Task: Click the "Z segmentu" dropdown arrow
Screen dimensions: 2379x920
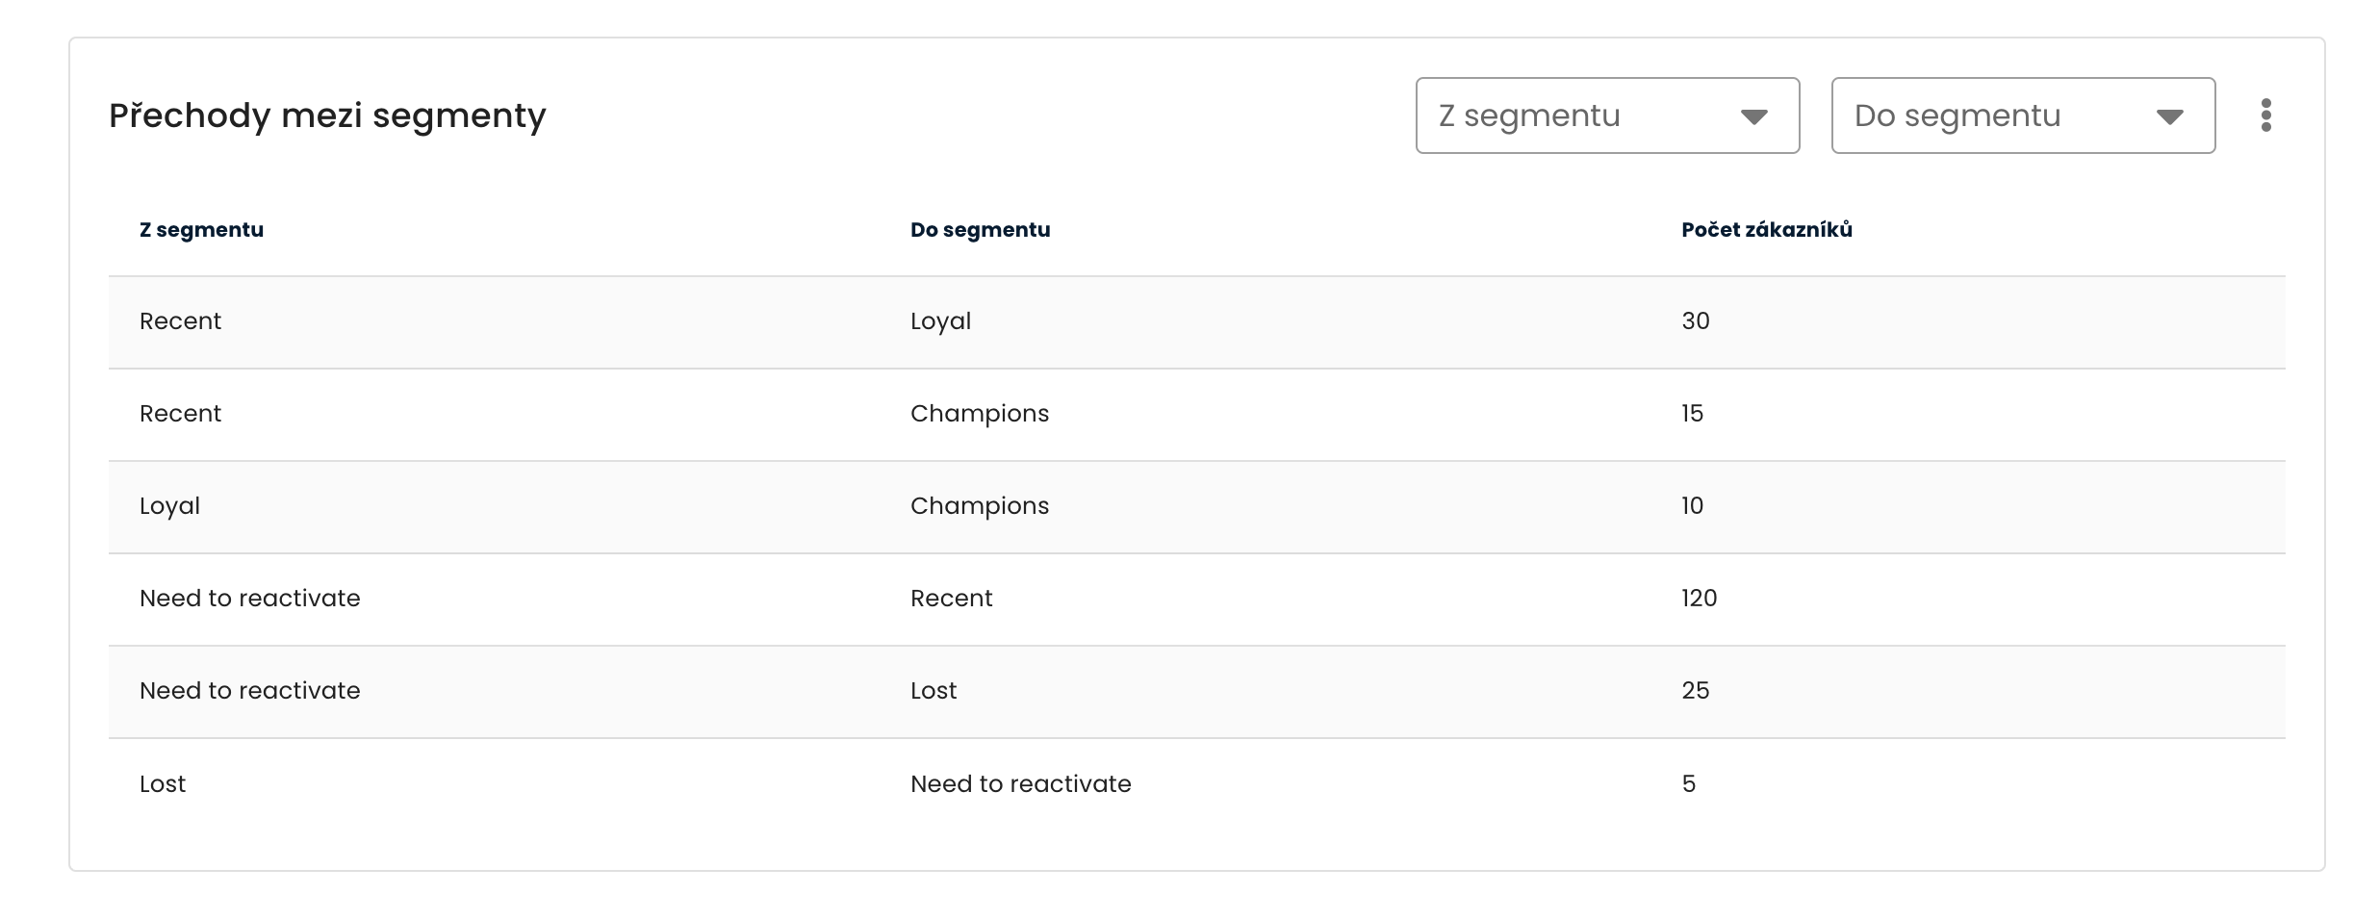Action: pos(1753,116)
